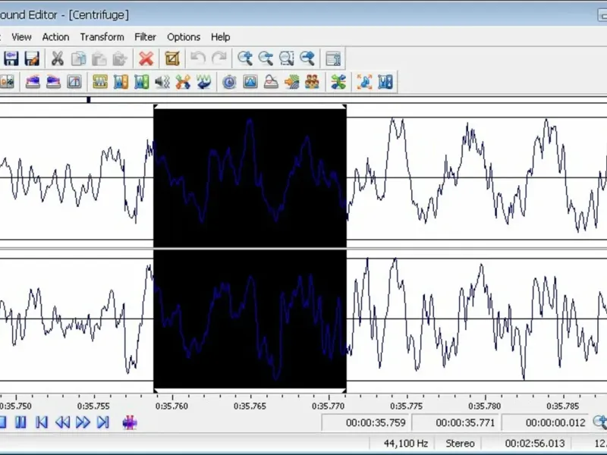Open the Filter menu

click(x=145, y=36)
